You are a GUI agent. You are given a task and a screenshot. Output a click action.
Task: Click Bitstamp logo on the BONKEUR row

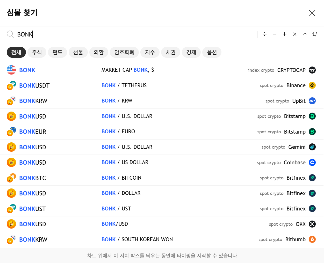[312, 132]
